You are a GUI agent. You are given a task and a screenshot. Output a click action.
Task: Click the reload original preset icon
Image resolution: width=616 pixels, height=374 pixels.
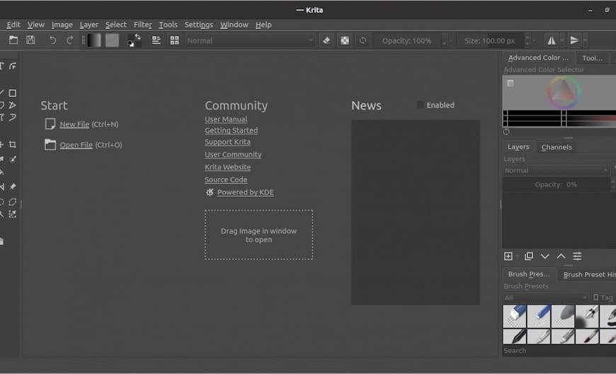(363, 40)
